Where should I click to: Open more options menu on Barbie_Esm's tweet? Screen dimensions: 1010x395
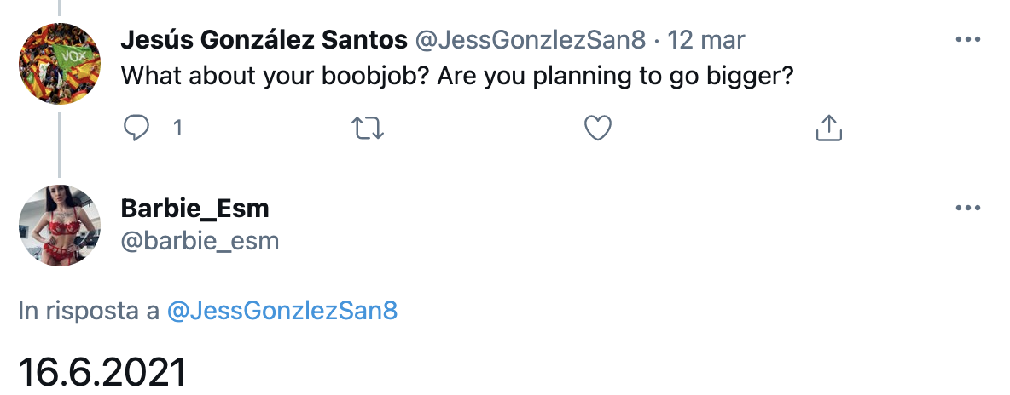(x=967, y=209)
